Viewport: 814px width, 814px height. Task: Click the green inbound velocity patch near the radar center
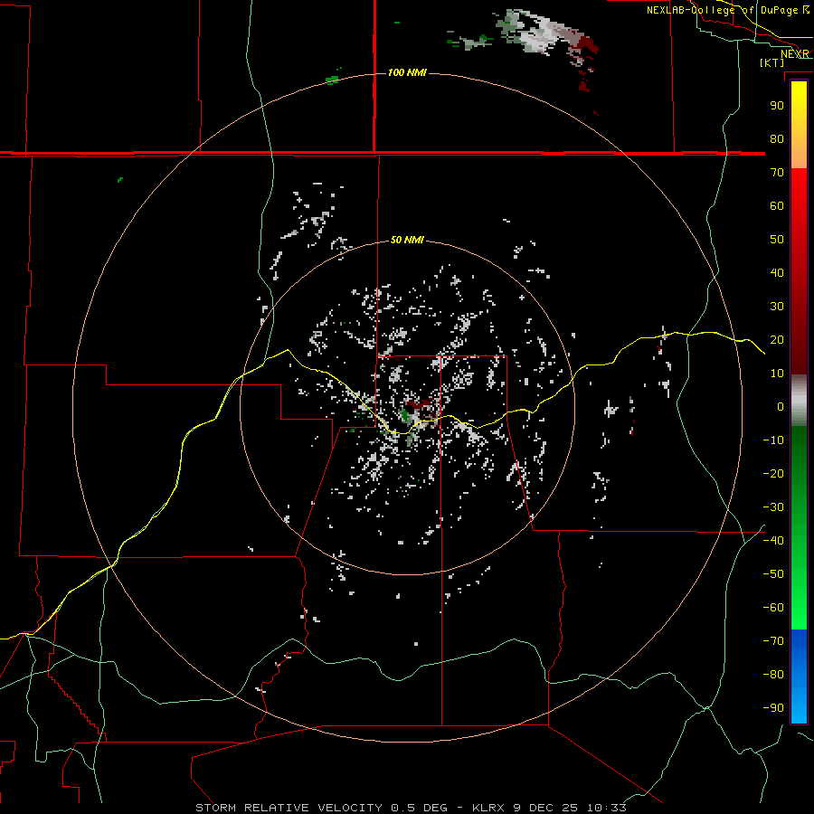(405, 416)
